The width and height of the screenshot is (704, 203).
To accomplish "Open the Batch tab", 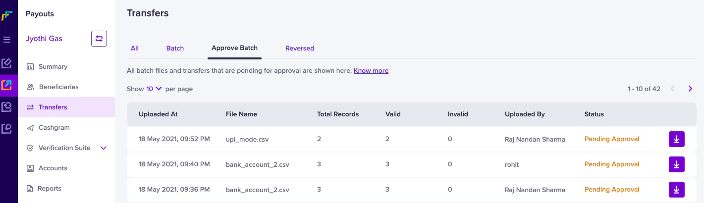I will [175, 48].
